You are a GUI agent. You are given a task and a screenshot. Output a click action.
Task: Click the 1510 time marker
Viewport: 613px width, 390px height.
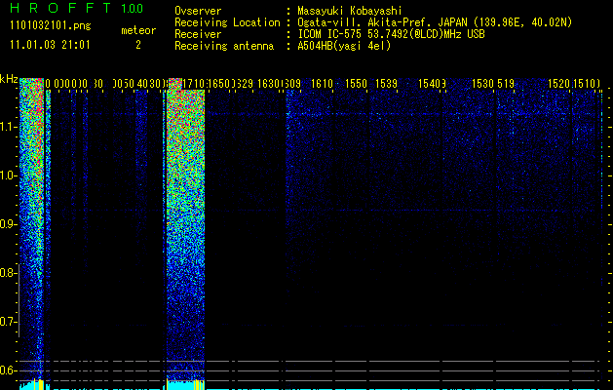pyautogui.click(x=585, y=84)
